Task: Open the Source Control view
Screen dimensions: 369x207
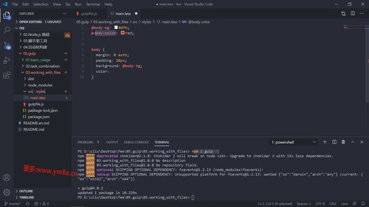Action: [7, 45]
